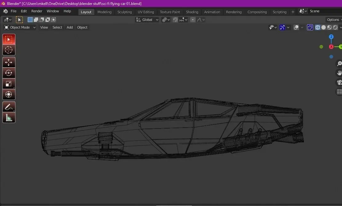Viewport: 342px width, 206px height.
Task: Open the Object Mode dropdown
Action: click(x=20, y=27)
